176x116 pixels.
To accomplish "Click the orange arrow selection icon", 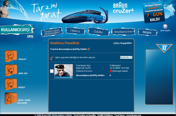I will 52,59.
